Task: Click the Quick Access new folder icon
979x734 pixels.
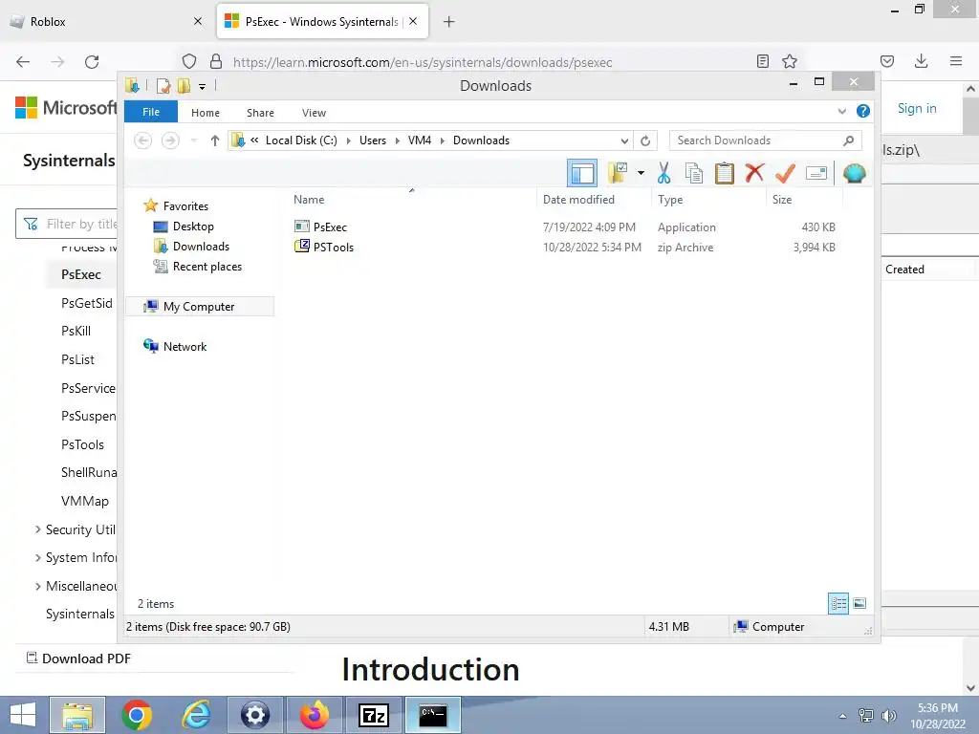Action: pyautogui.click(x=185, y=86)
